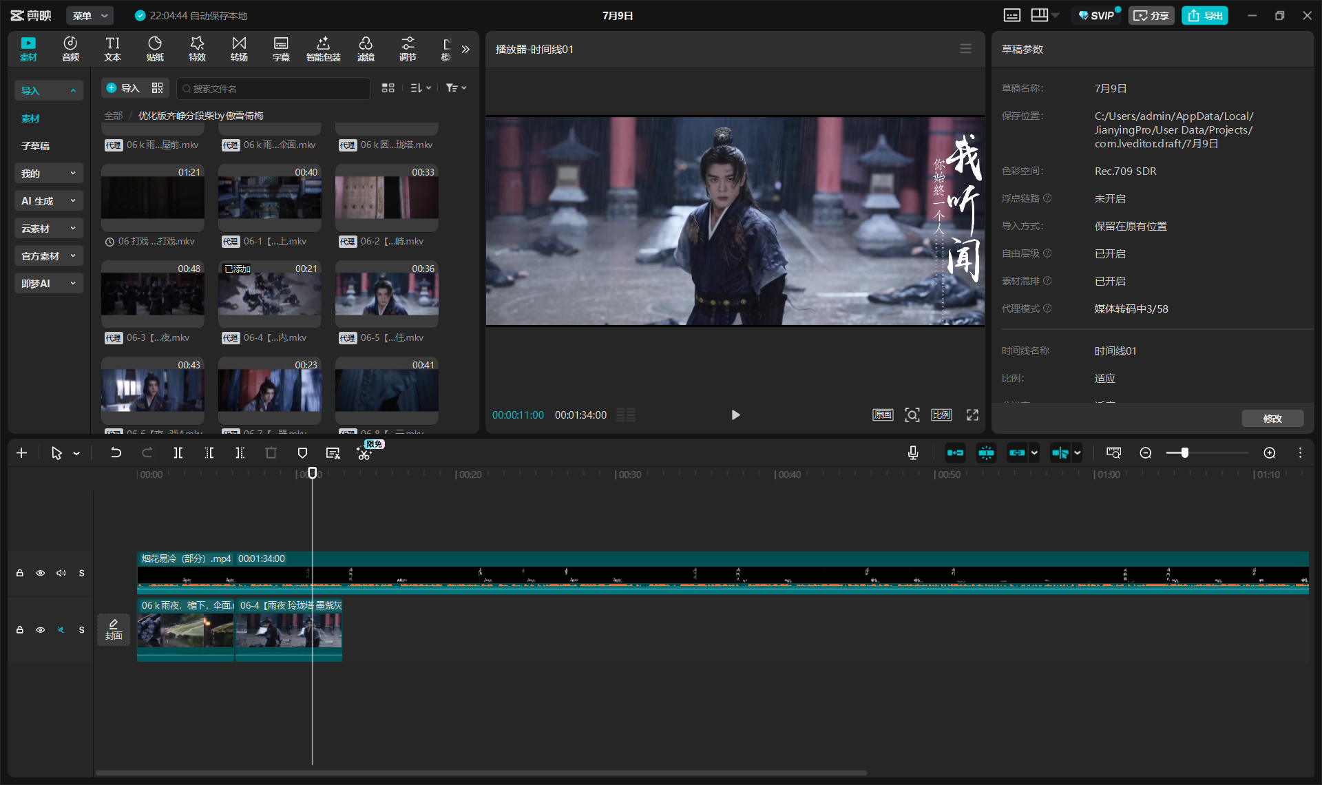Click the zoom out timeline icon
The height and width of the screenshot is (785, 1322).
tap(1146, 452)
